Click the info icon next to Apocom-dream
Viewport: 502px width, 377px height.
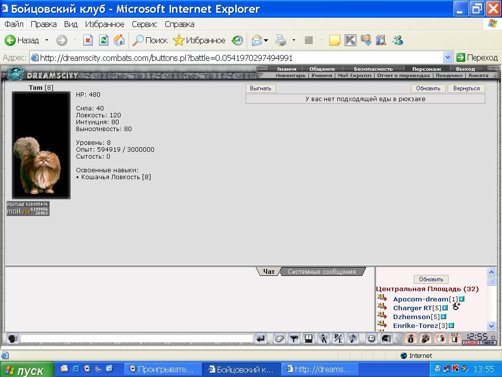coord(461,299)
